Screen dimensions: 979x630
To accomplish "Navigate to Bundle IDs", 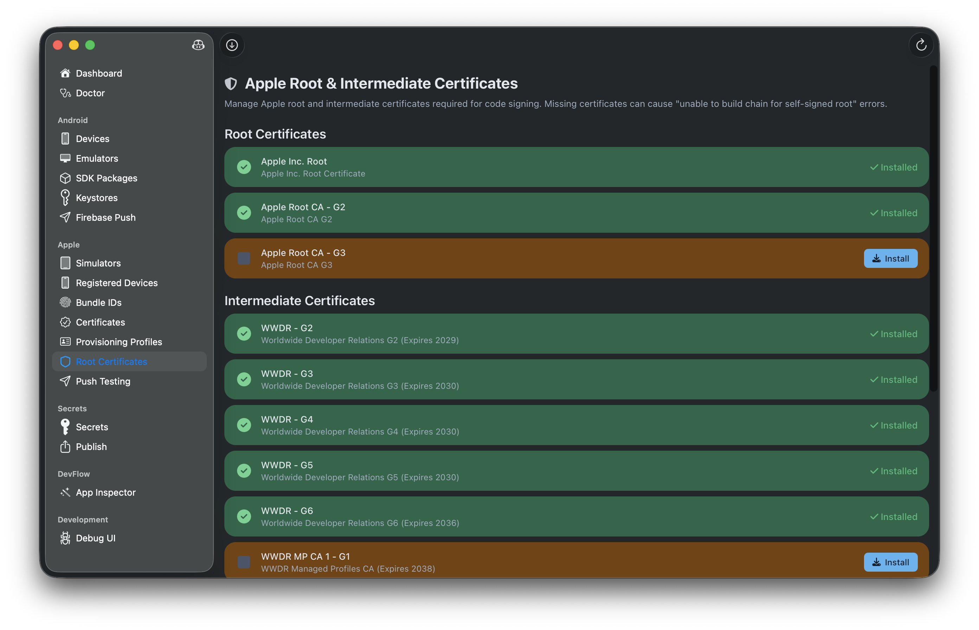I will [x=129, y=302].
